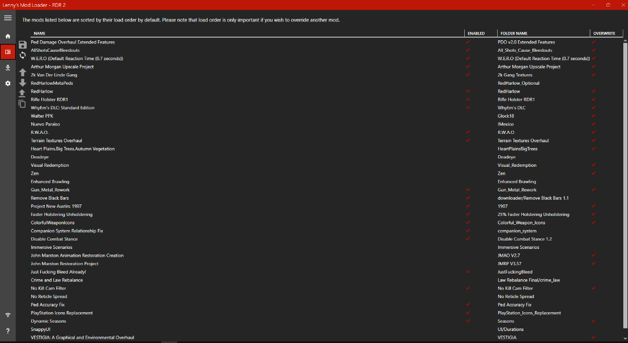
Task: Expand the hamburger navigation menu
Action: [x=8, y=18]
